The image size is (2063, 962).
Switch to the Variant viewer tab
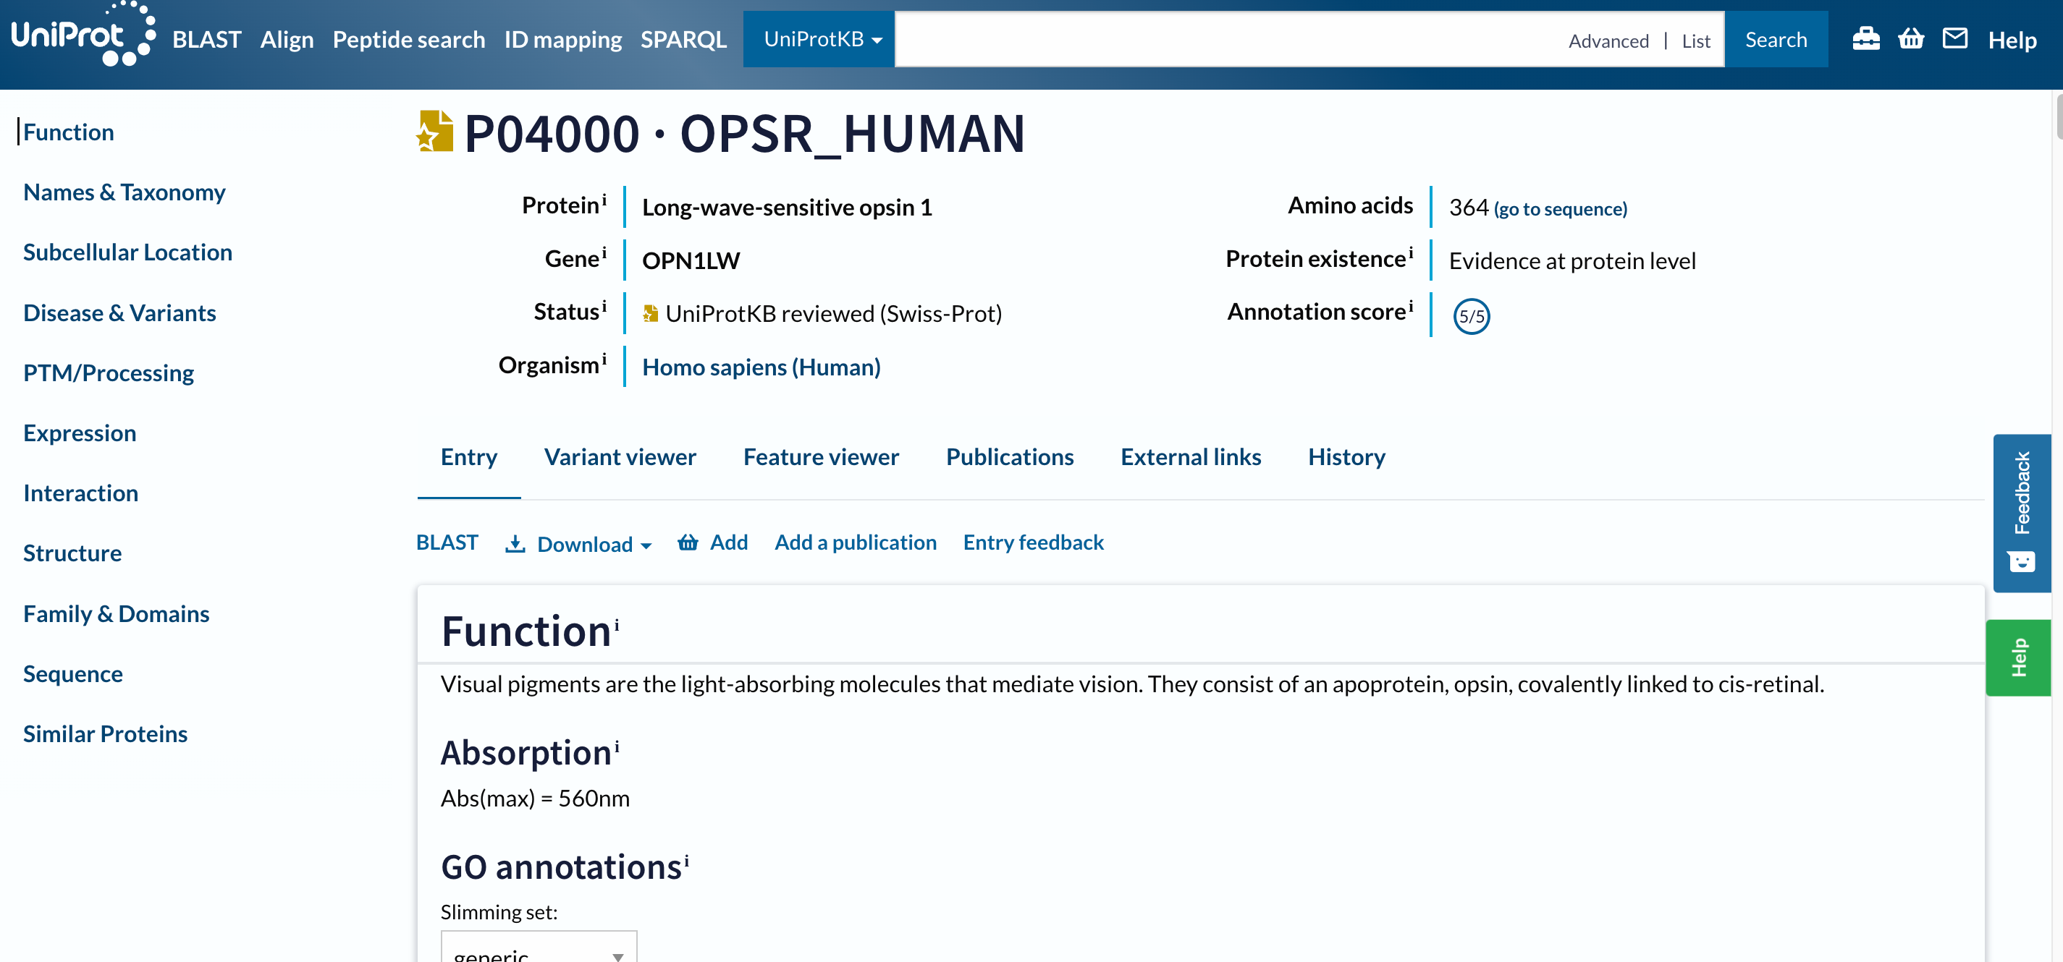tap(620, 457)
